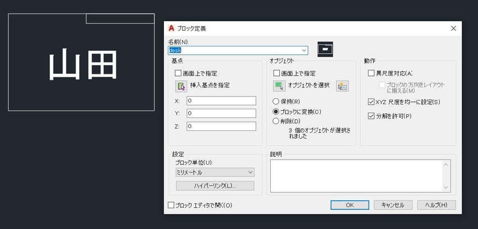Toggle ブロックの方向をレイアウトに揃える(M) checkbox
The image size is (478, 229).
click(x=382, y=85)
